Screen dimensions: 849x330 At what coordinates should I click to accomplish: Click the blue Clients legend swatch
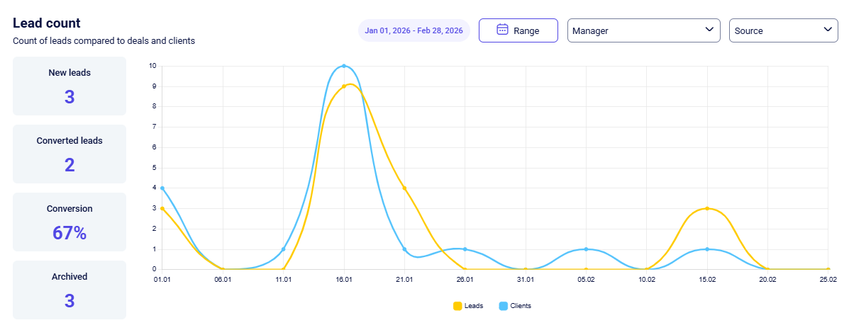504,306
